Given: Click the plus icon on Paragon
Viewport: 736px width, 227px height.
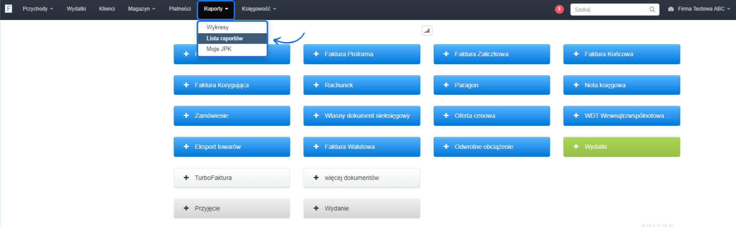Looking at the screenshot, I should coord(446,85).
